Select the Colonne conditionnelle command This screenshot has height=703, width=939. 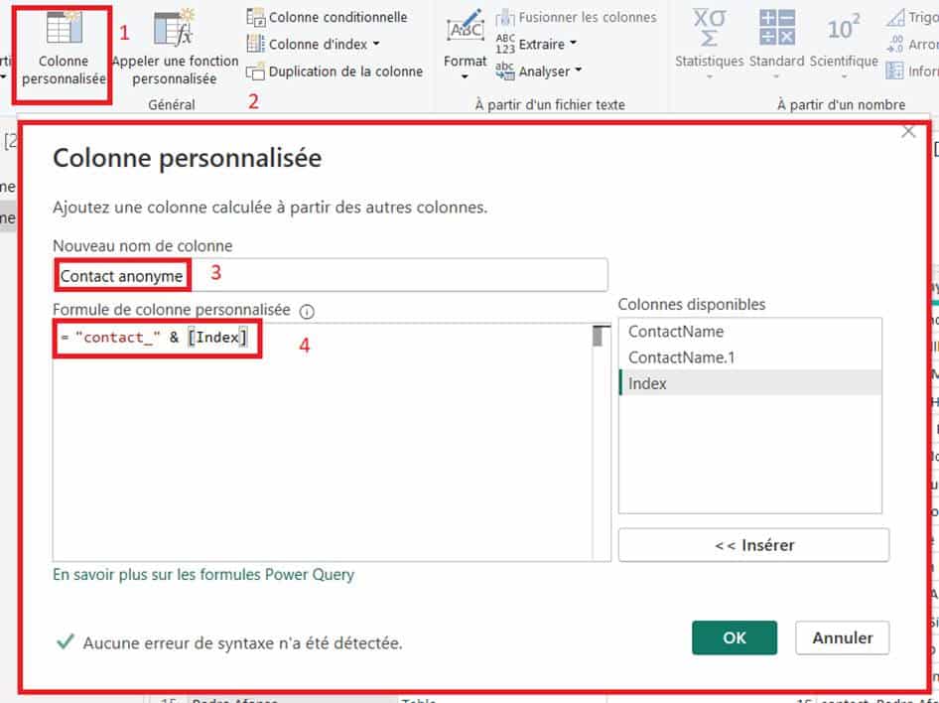click(x=327, y=17)
